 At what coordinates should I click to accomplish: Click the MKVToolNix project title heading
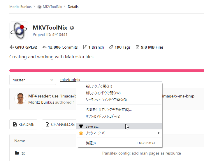[50, 28]
